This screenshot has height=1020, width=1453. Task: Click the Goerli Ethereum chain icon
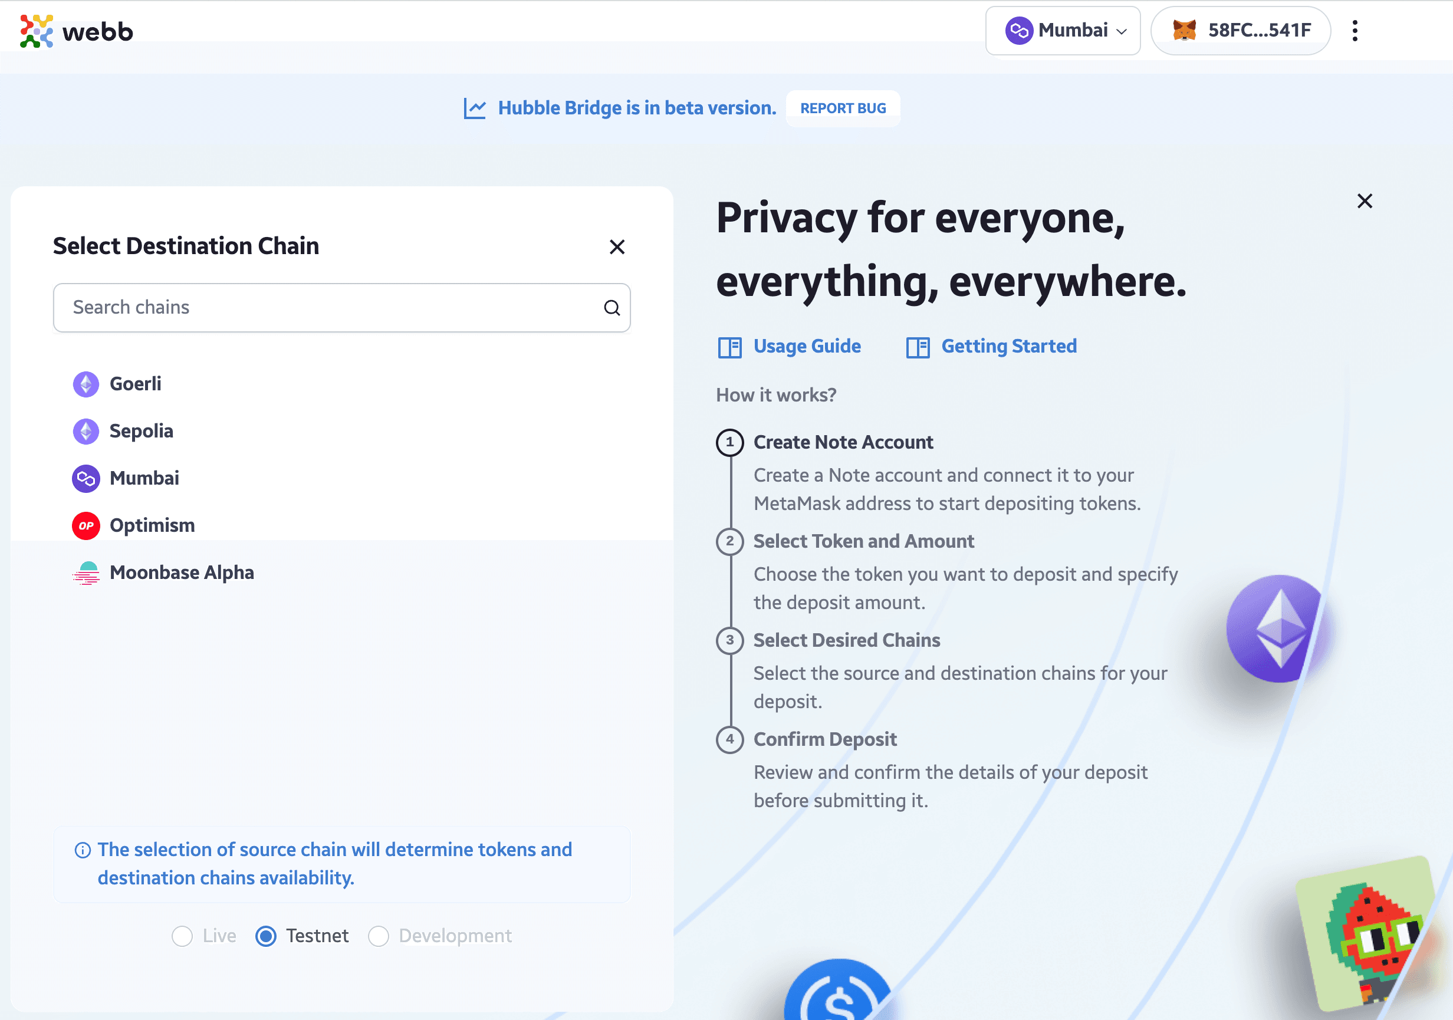86,384
